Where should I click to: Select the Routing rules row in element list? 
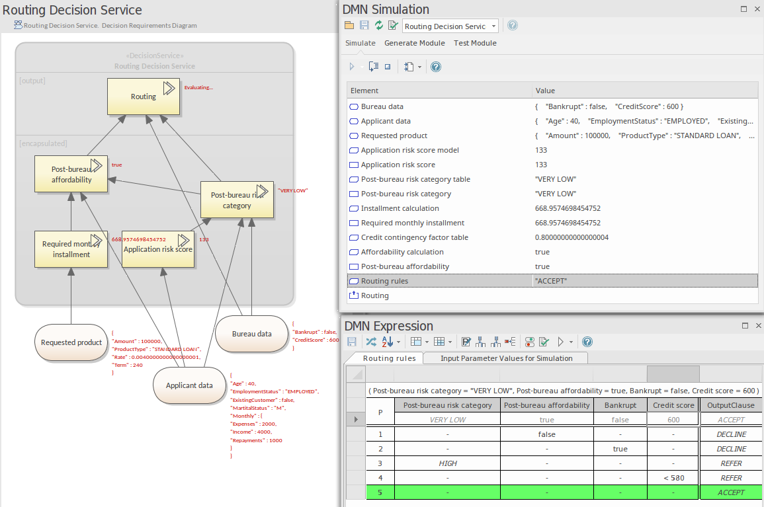pyautogui.click(x=384, y=281)
